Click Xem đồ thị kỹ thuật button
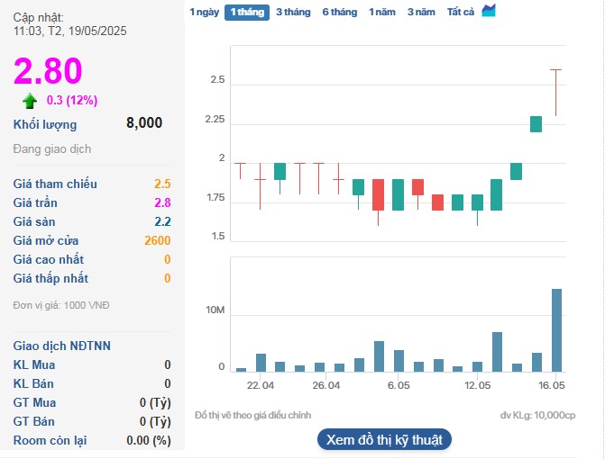 383,439
